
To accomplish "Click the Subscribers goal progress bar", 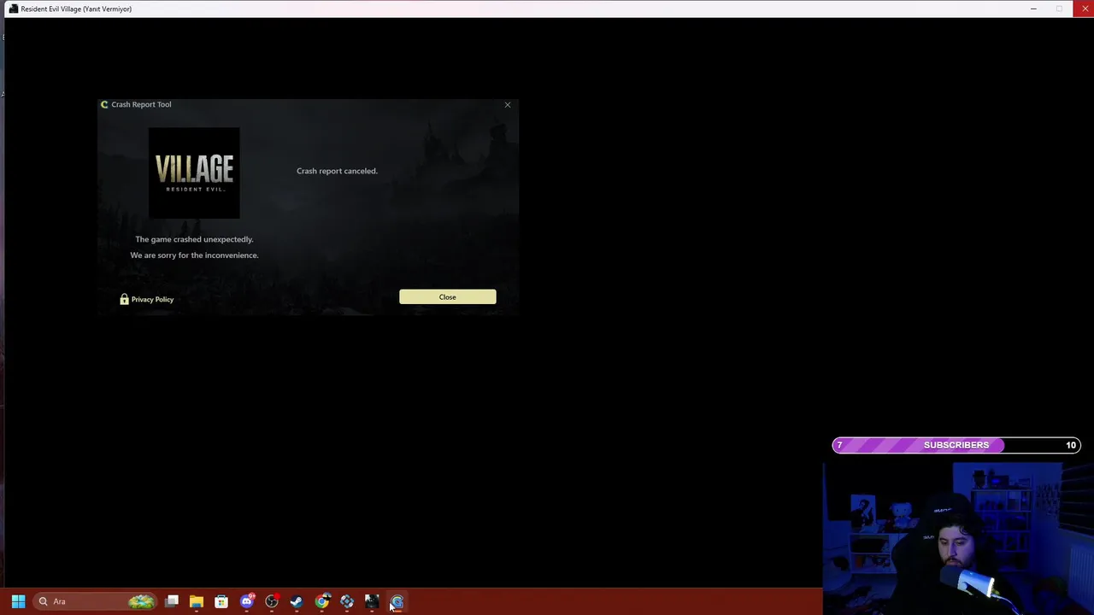I will (x=956, y=445).
